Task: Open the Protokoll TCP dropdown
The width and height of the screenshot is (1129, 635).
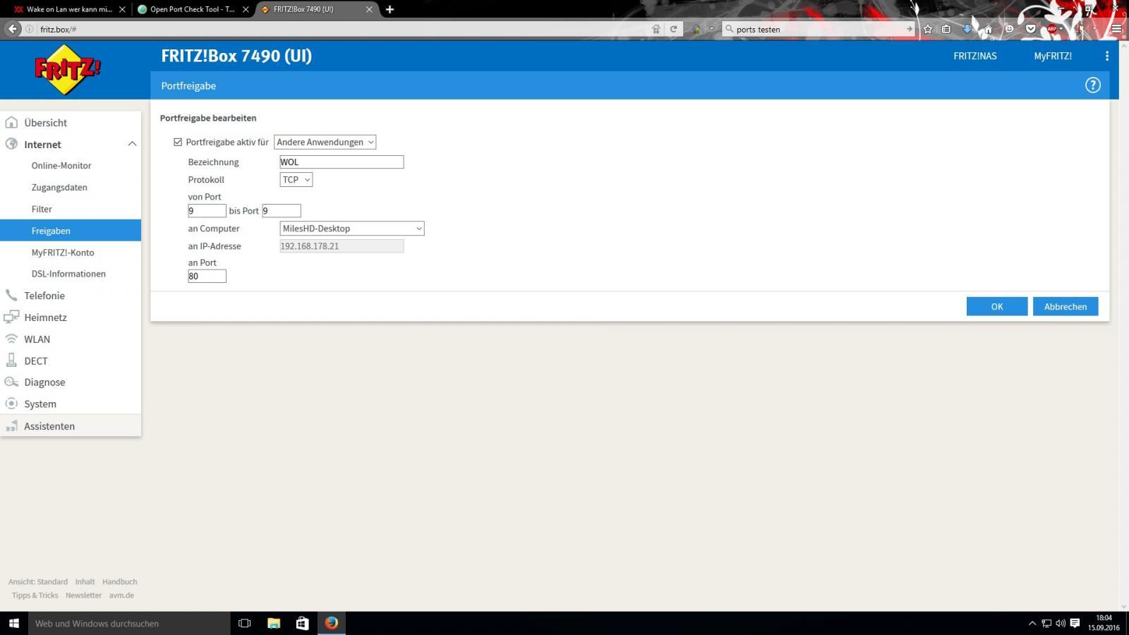Action: (296, 180)
